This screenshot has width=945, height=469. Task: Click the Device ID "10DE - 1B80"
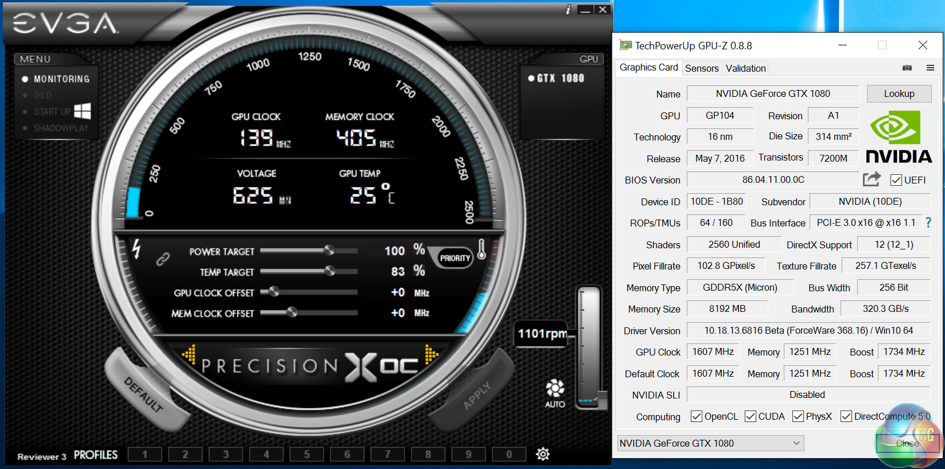pyautogui.click(x=717, y=201)
